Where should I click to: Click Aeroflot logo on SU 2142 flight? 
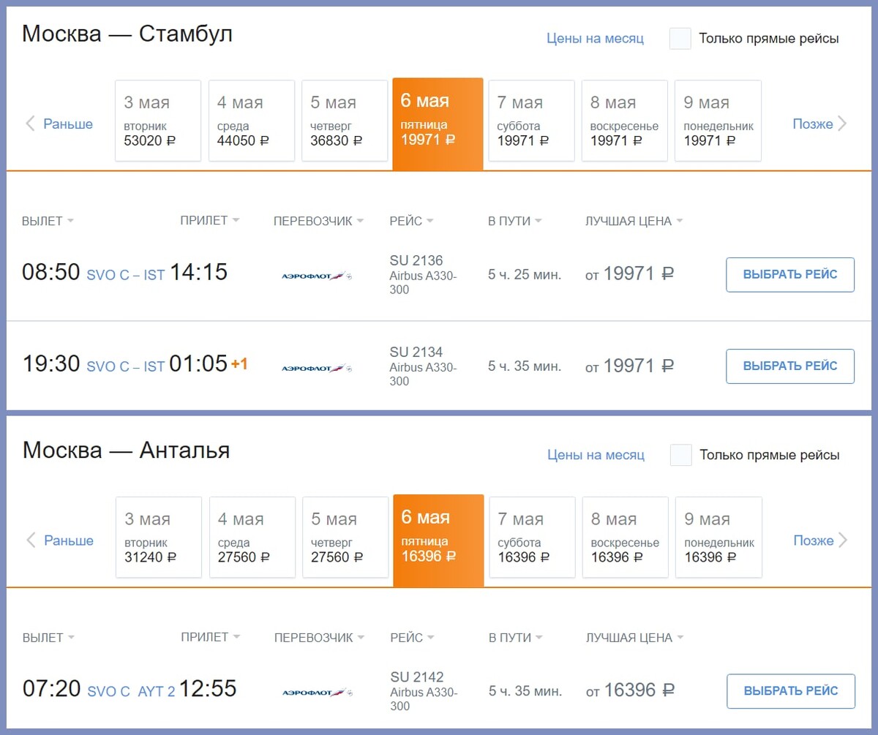coord(318,692)
